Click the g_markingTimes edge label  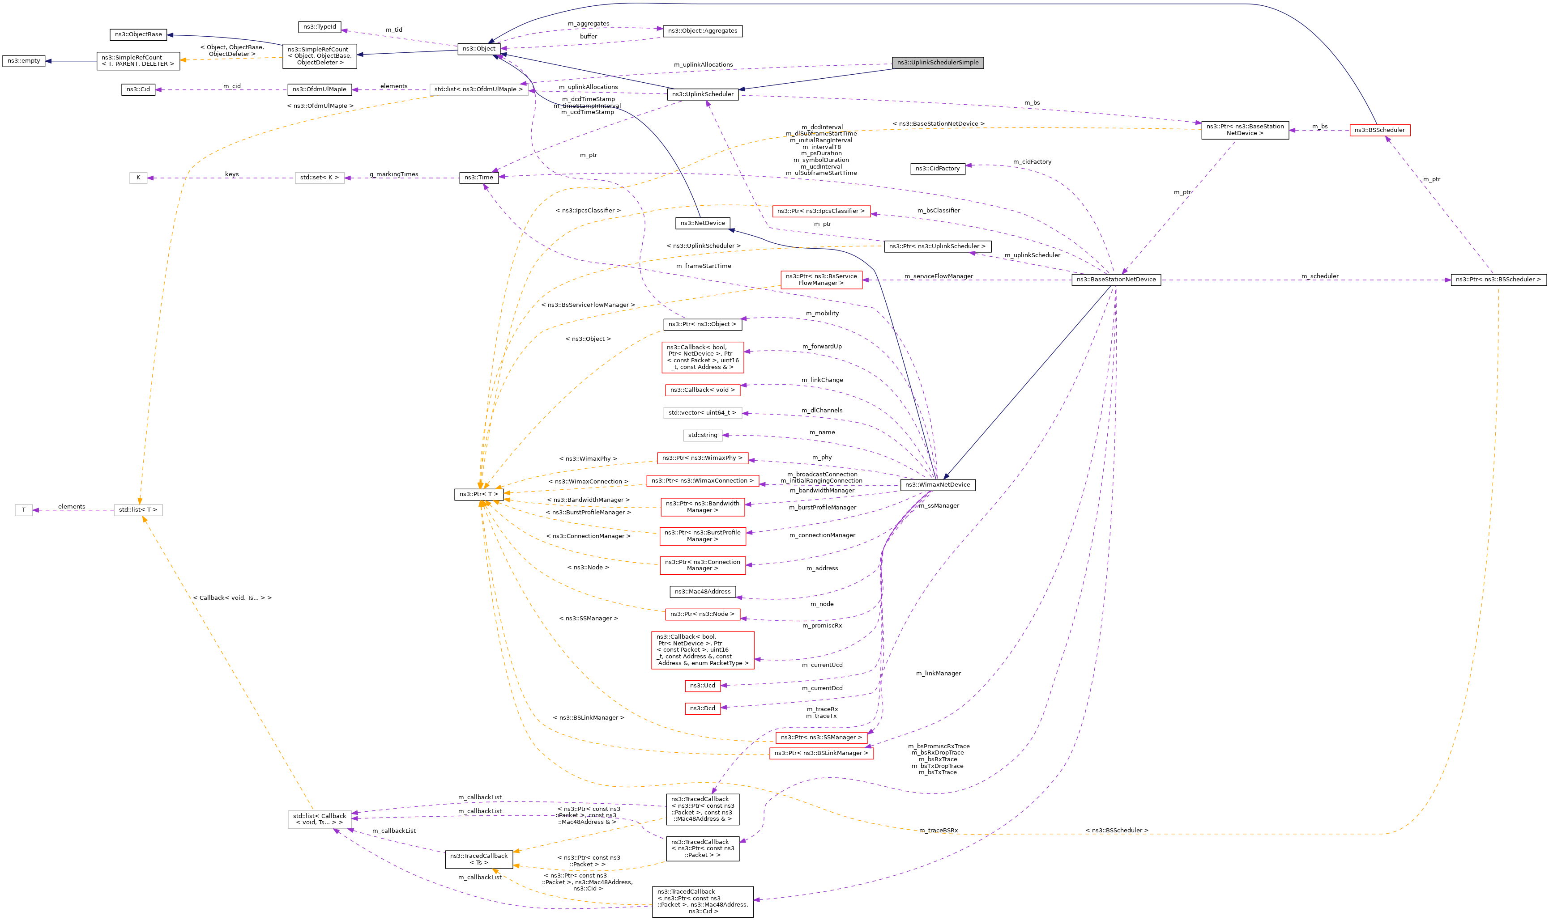click(x=393, y=174)
